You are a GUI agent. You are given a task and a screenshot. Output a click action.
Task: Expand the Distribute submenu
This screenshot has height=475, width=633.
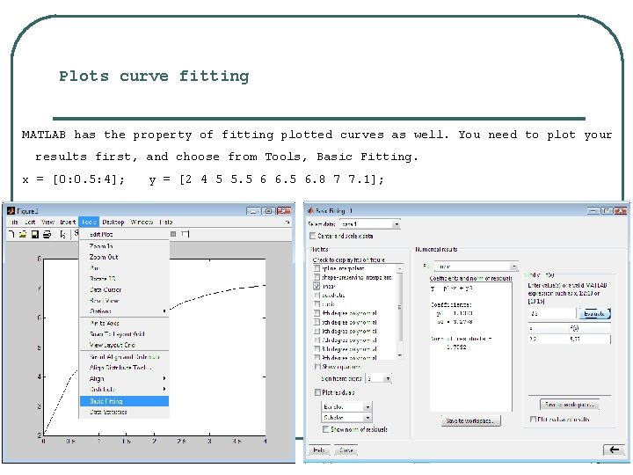(125, 390)
